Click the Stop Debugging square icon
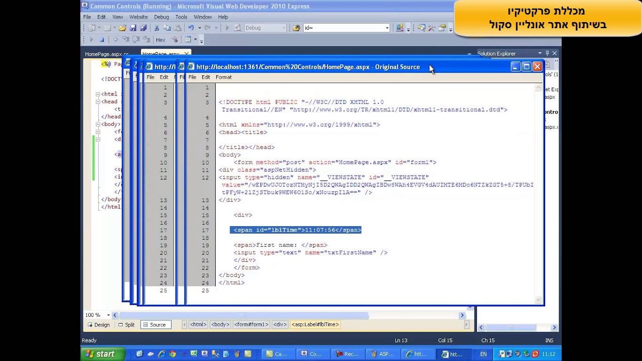The width and height of the screenshot is (642, 361). pyautogui.click(x=102, y=40)
